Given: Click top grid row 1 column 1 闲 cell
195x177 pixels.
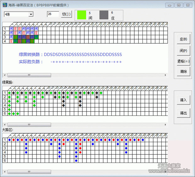Looking at the screenshot, I should click(x=11, y=29).
